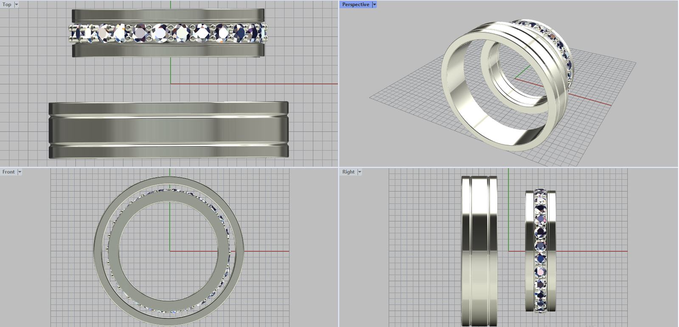The image size is (679, 327).
Task: Open the Top viewport dropdown arrow
Action: [17, 5]
